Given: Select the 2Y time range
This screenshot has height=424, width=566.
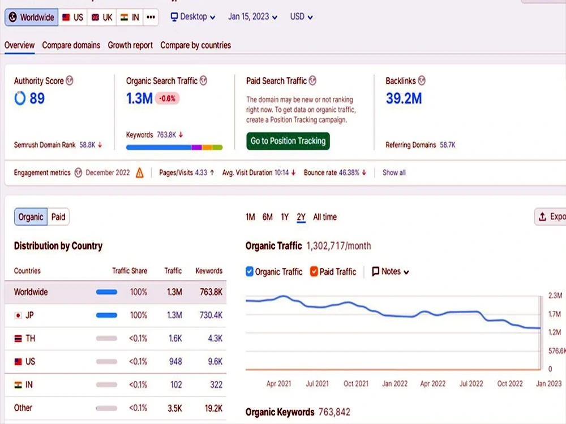Looking at the screenshot, I should 301,217.
